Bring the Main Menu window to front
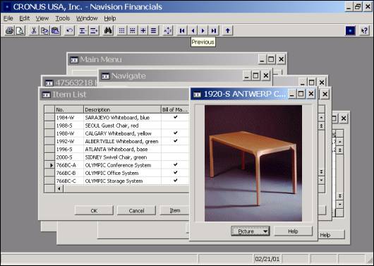The height and width of the screenshot is (266, 374). [x=162, y=59]
